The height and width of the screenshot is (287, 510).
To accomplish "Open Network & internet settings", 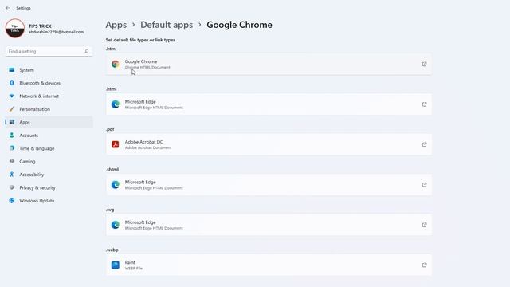I will click(x=49, y=96).
